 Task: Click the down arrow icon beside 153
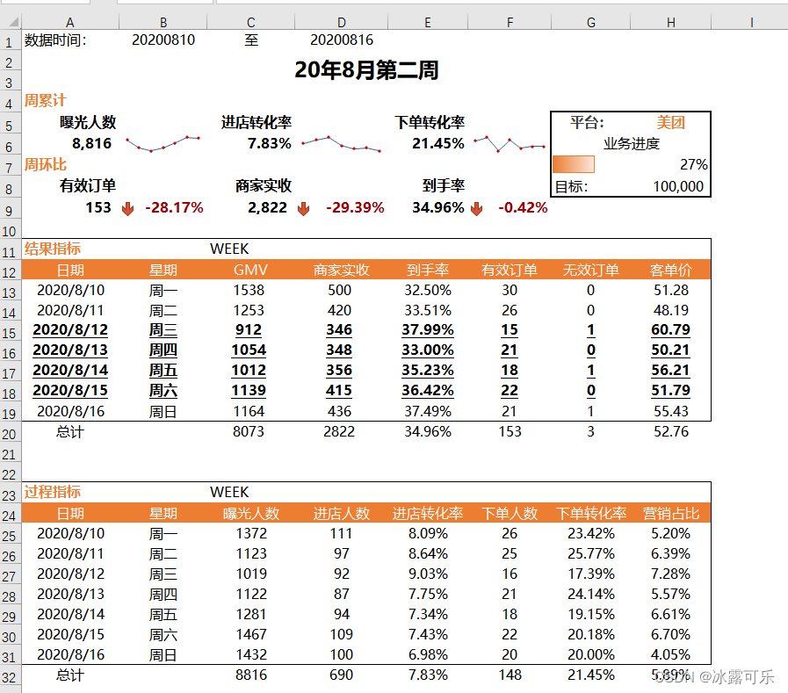click(128, 208)
